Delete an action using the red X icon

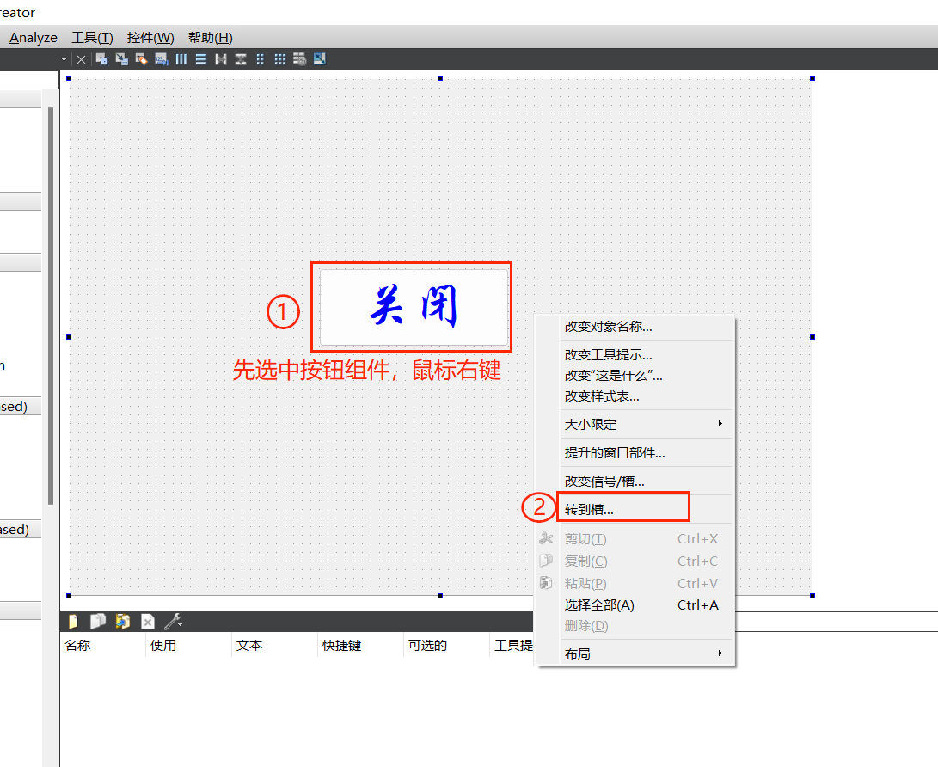(x=148, y=621)
